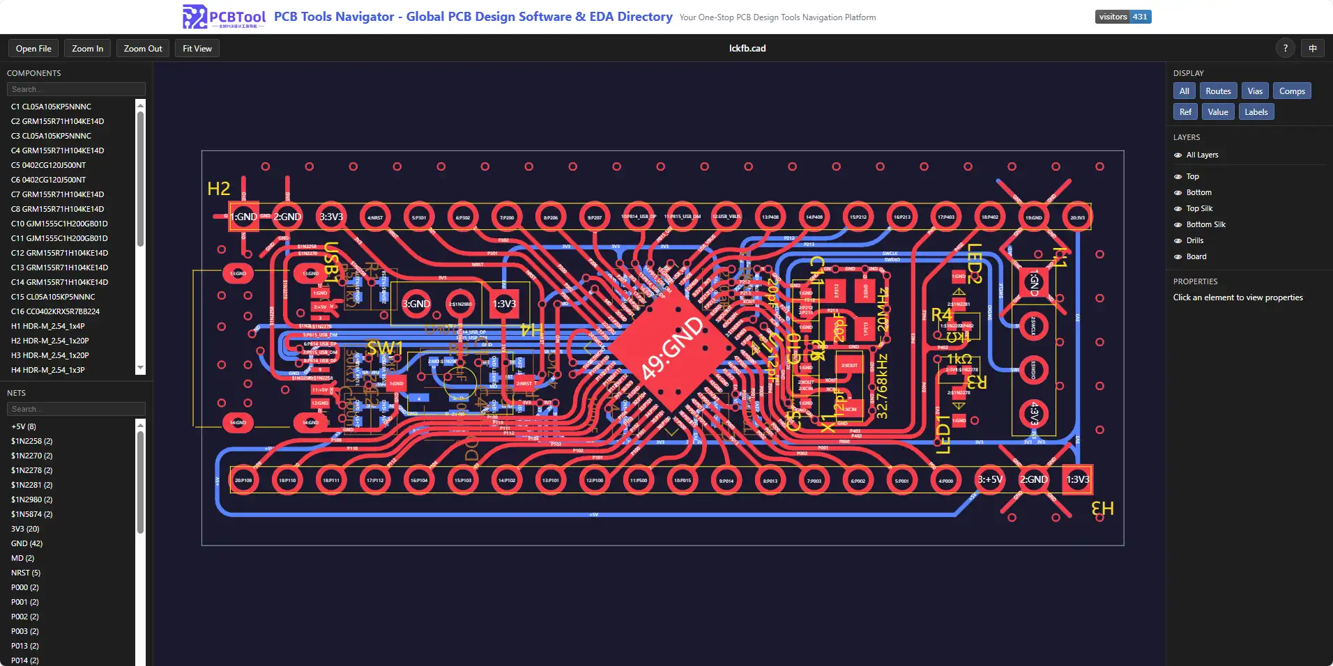
Task: Hide the Bottom layer eye icon
Action: coord(1178,193)
